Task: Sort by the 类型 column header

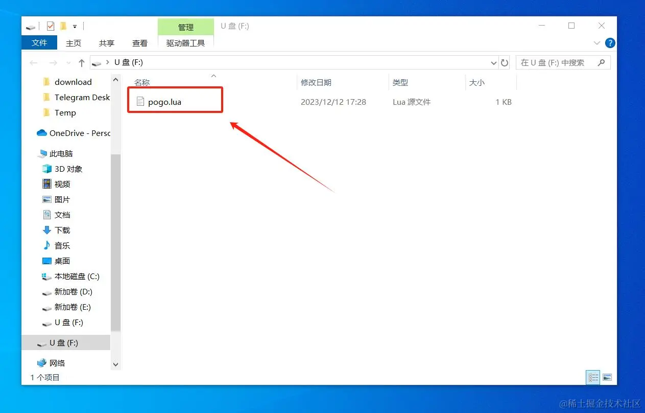Action: click(400, 82)
